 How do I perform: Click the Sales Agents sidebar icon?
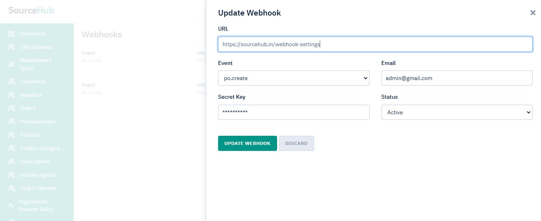[12, 162]
